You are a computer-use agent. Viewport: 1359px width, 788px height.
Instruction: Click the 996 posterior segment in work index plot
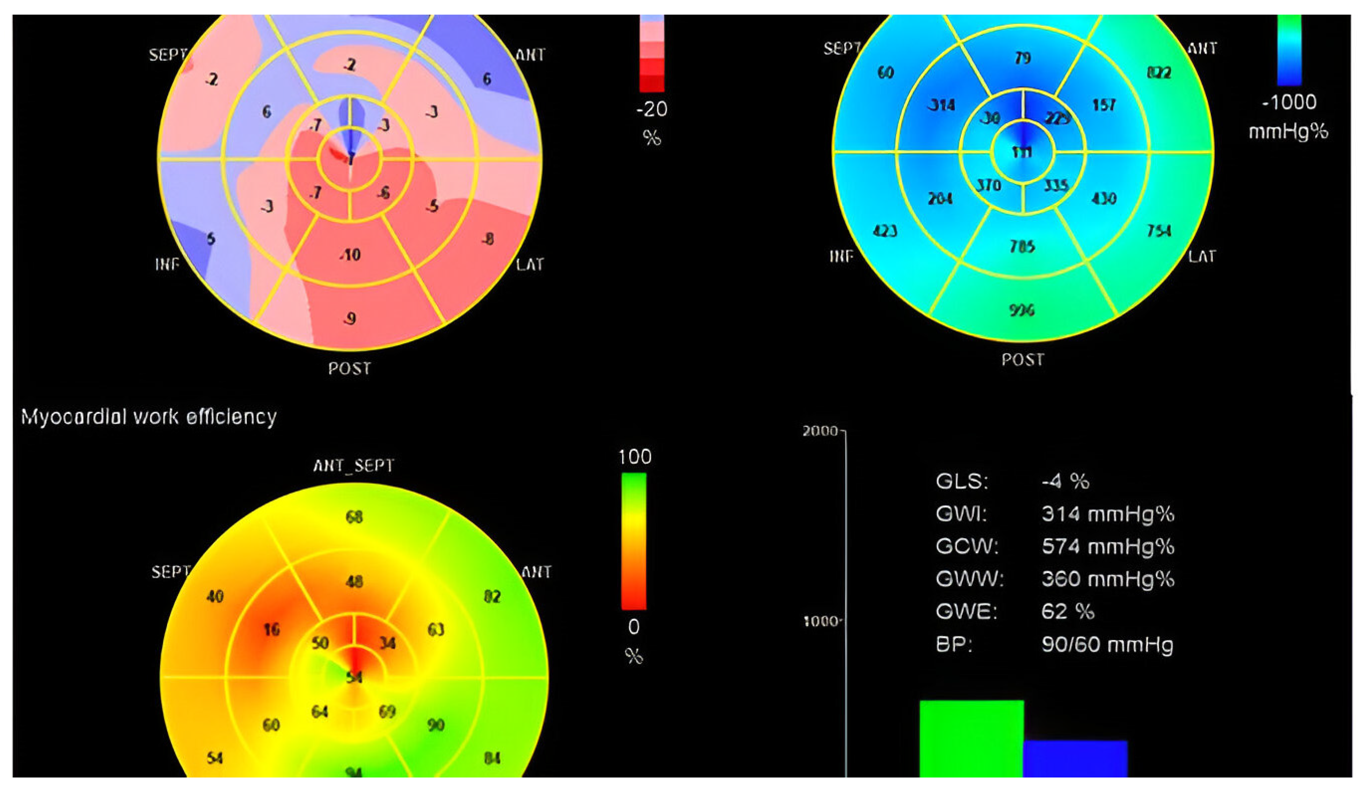tap(1022, 310)
